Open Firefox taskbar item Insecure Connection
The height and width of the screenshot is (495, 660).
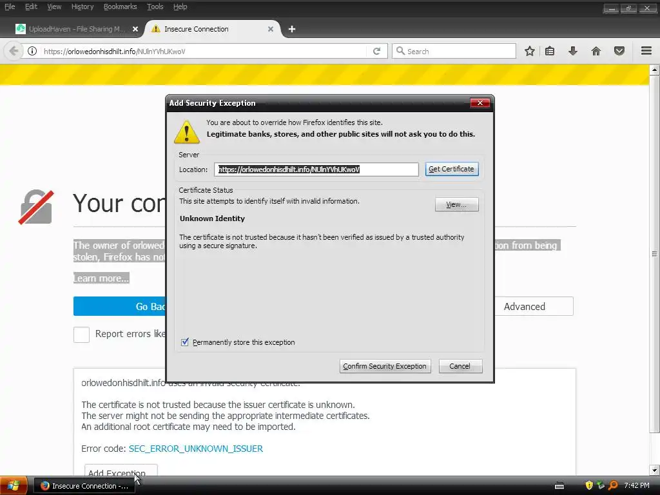coord(84,486)
